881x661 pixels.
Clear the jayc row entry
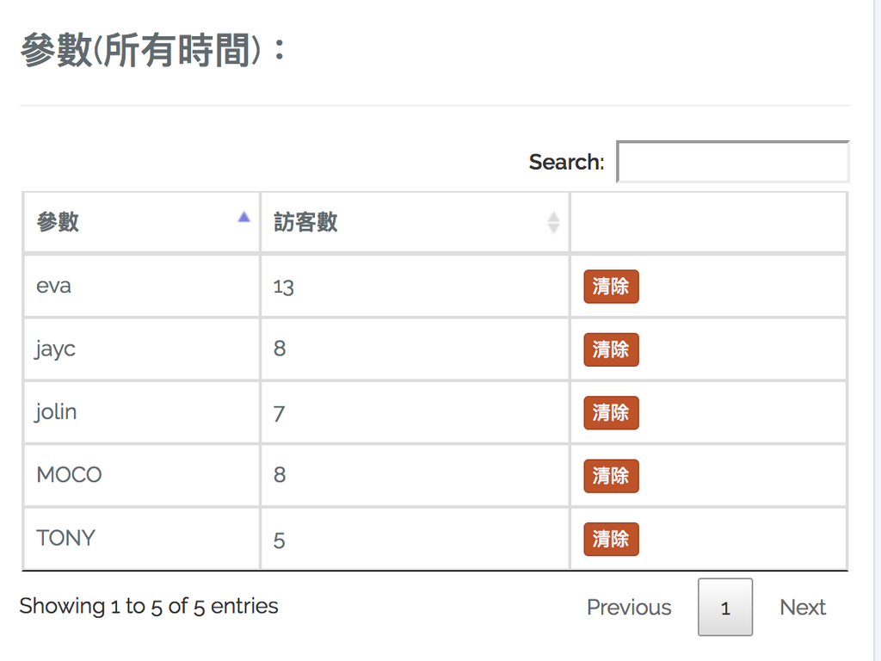point(611,349)
